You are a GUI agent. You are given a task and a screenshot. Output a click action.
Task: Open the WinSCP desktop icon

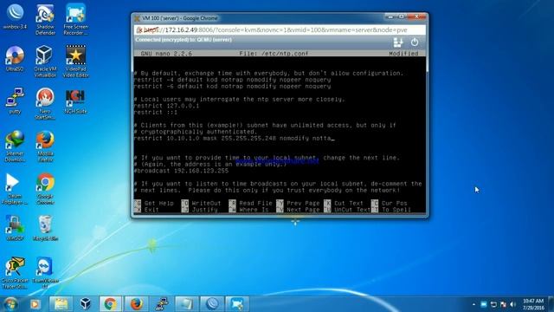tap(15, 229)
